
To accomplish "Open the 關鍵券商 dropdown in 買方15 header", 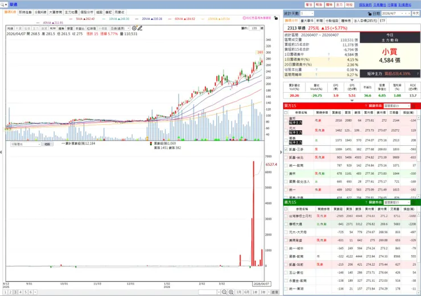I will pyautogui.click(x=397, y=106).
